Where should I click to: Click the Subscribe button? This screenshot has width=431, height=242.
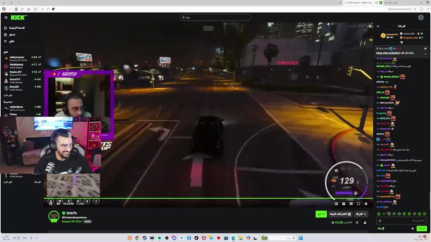(x=361, y=214)
